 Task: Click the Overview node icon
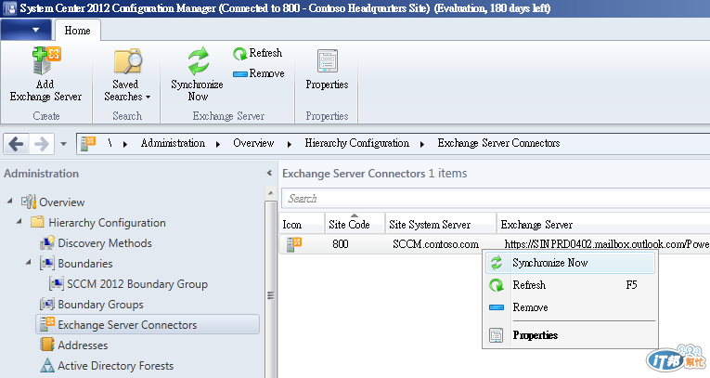pyautogui.click(x=29, y=202)
